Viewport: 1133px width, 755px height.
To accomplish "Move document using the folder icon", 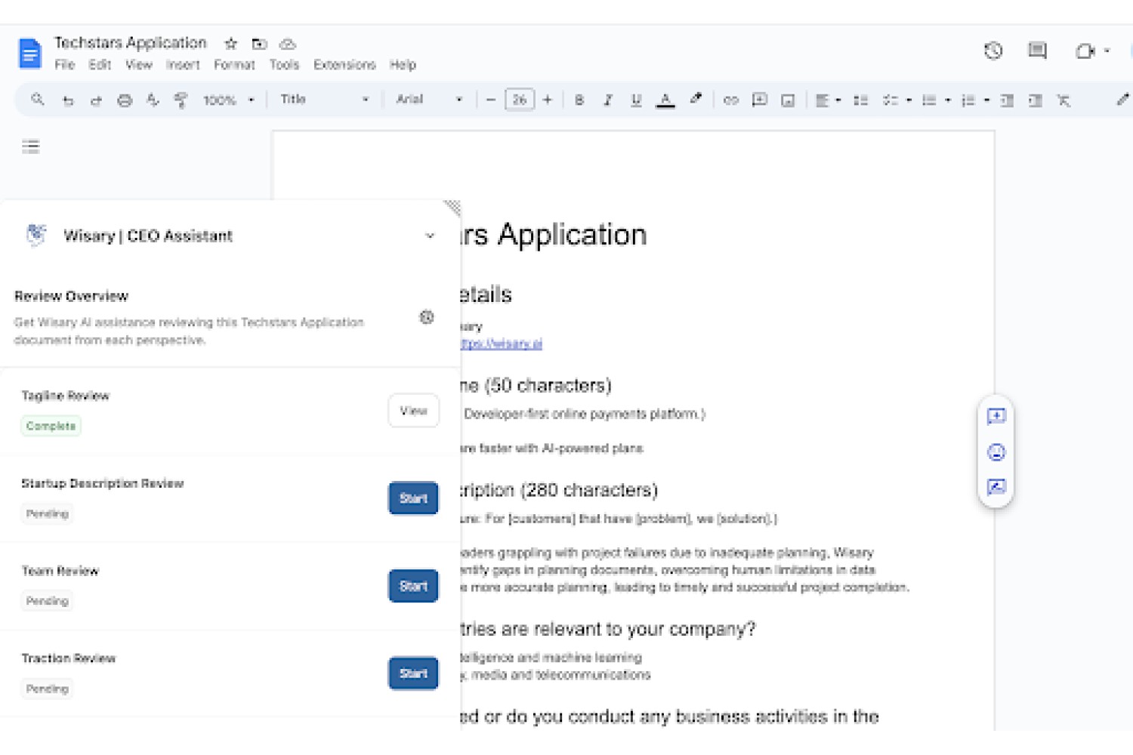I will pos(259,44).
